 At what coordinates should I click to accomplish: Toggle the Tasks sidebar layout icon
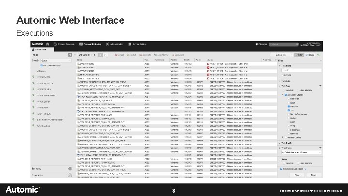point(70,55)
